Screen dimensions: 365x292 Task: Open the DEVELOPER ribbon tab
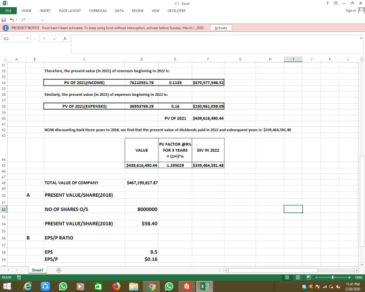point(177,10)
